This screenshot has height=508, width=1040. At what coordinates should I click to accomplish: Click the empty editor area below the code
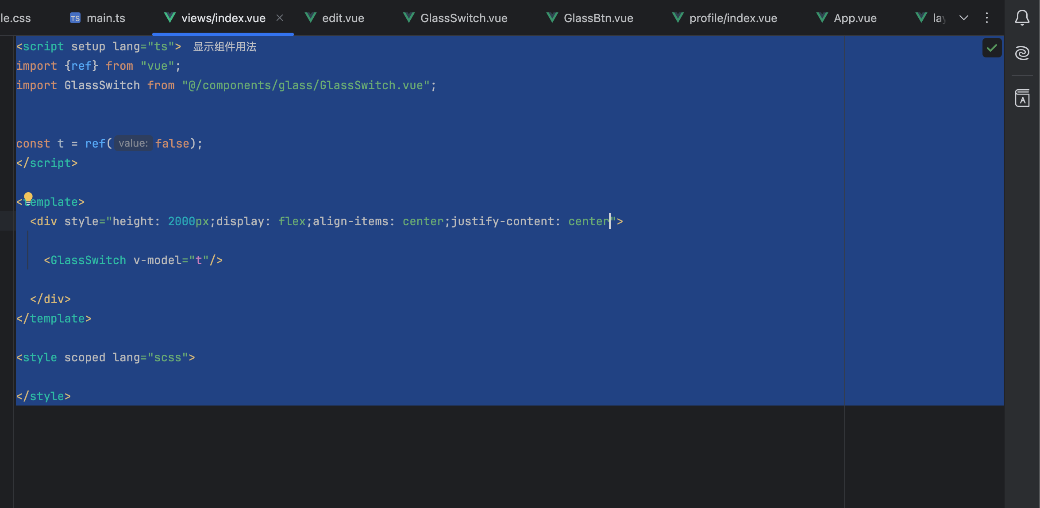coord(398,455)
